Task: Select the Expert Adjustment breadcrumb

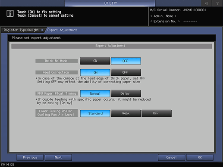Action: pyautogui.click(x=62, y=30)
